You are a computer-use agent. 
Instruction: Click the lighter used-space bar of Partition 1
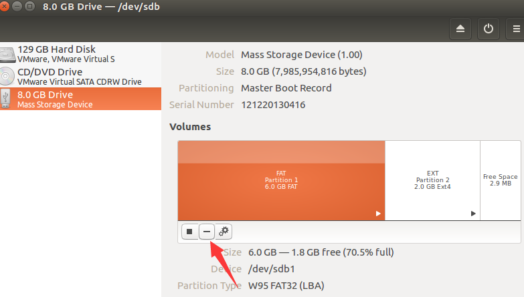281,152
